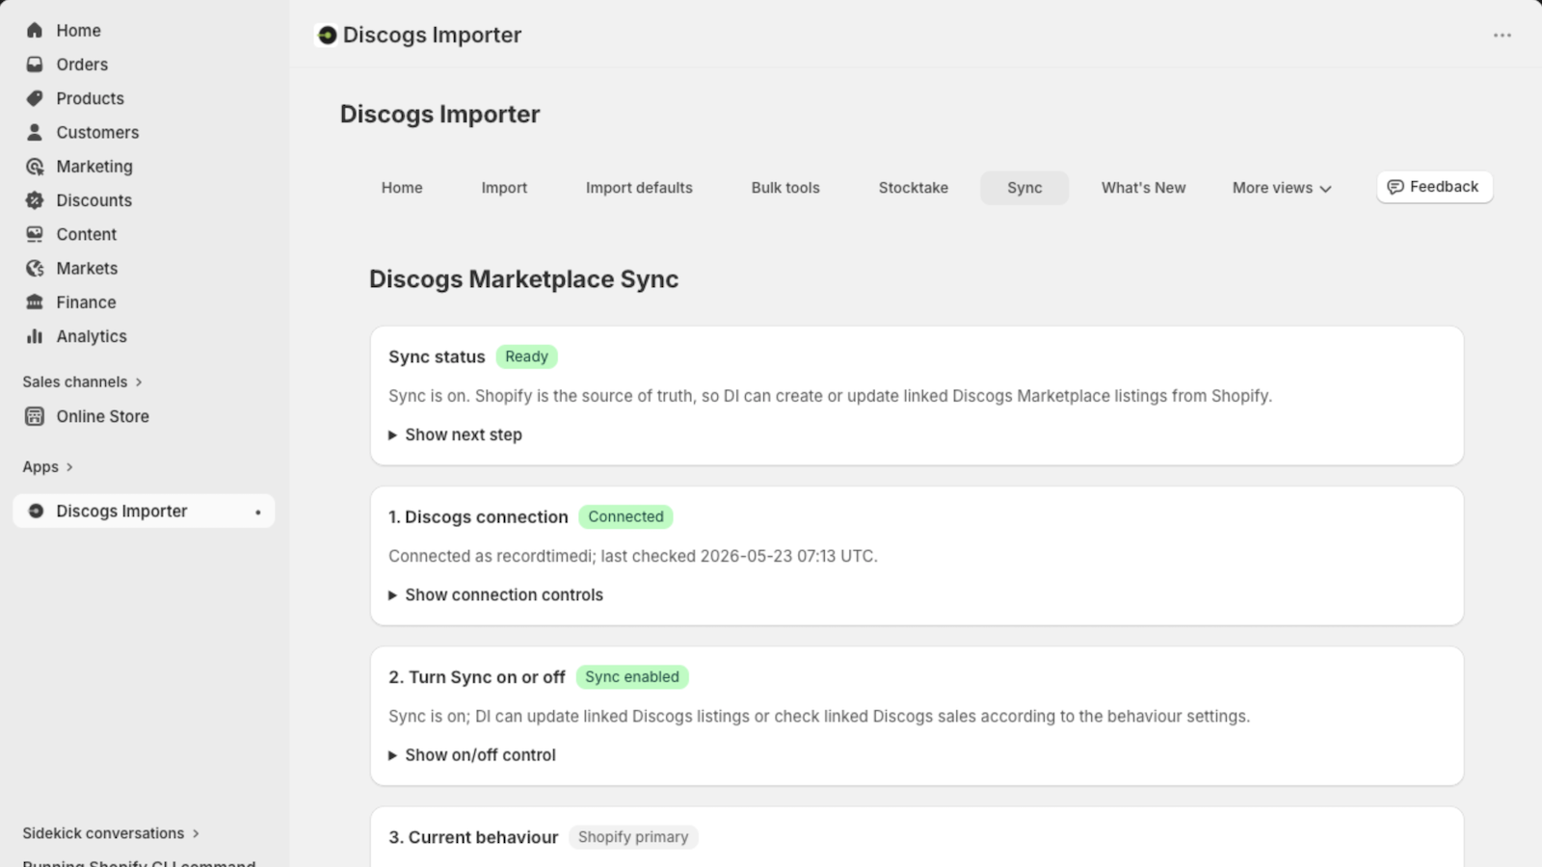Expand Show on/off control
Image resolution: width=1542 pixels, height=867 pixels.
coord(472,755)
